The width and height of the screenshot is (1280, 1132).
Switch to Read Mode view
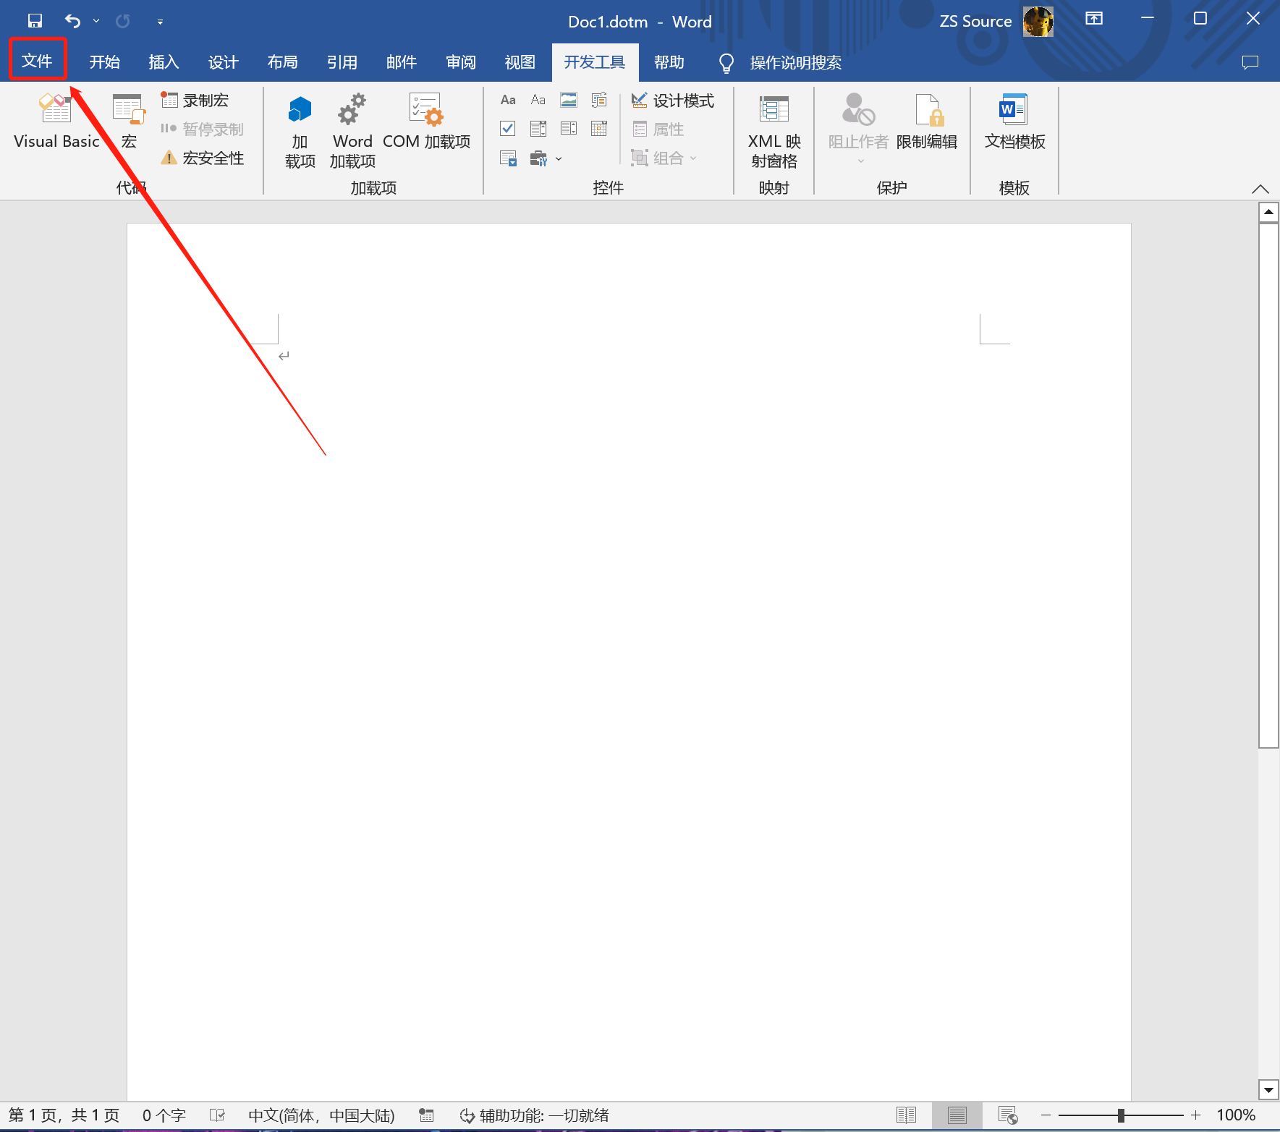[x=906, y=1115]
